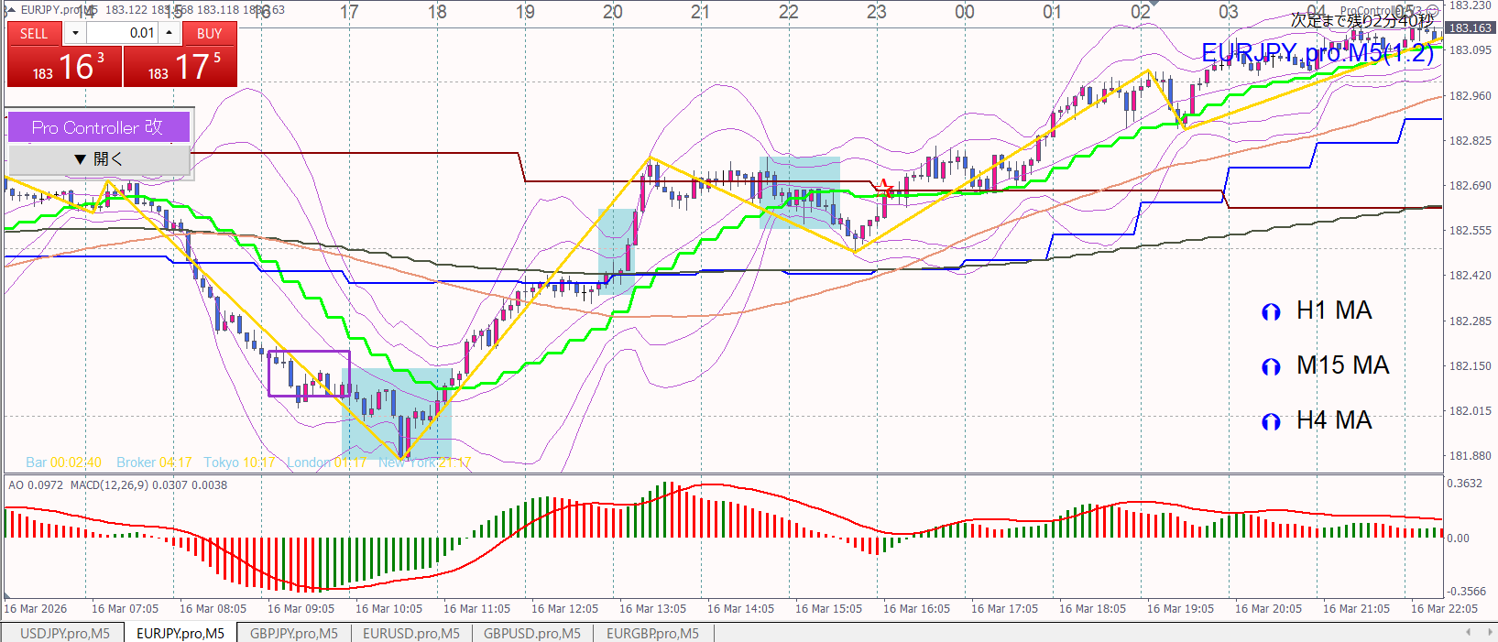
Task: Increase lot size with up arrow
Action: 169,33
